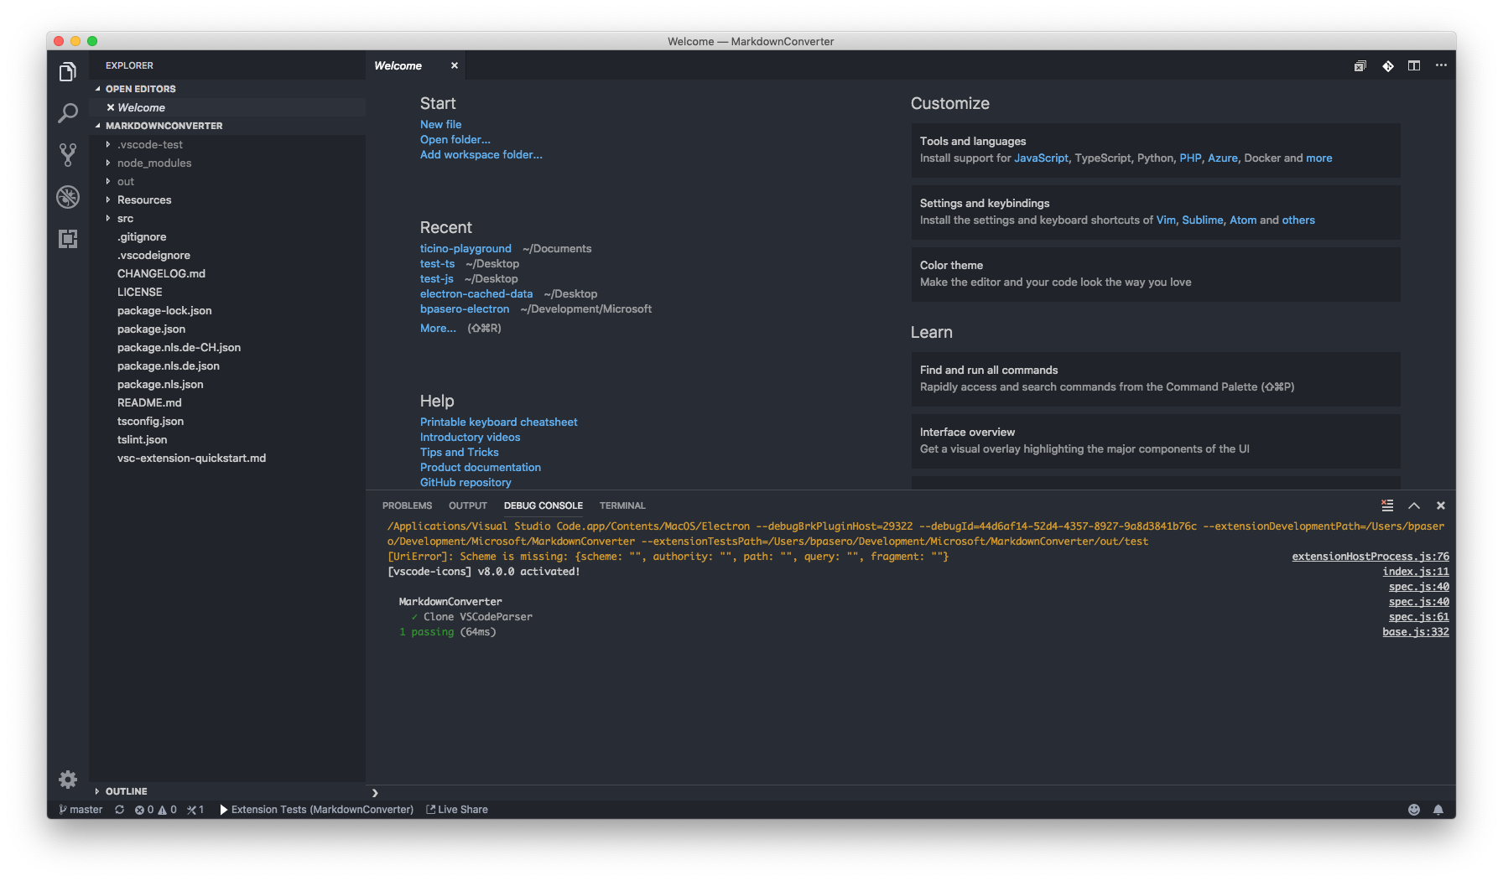
Task: Click the Printable keyboard cheatsheet link
Action: [498, 422]
